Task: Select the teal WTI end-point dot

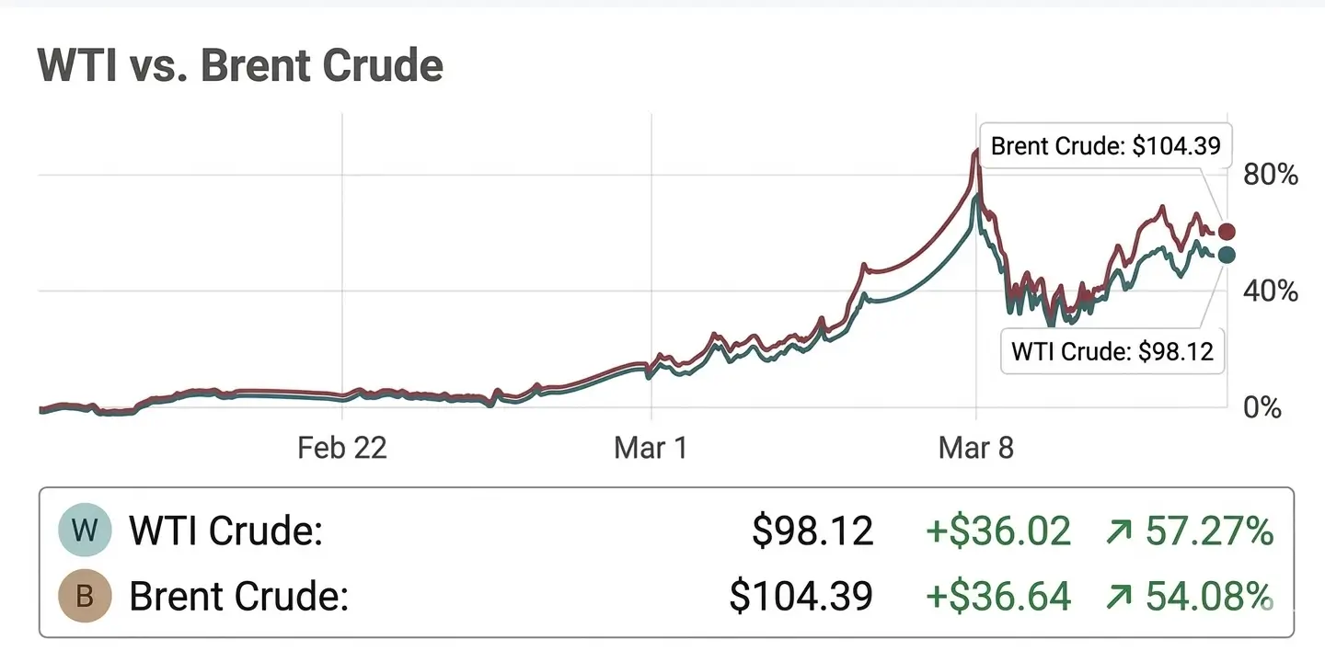Action: click(x=1227, y=255)
